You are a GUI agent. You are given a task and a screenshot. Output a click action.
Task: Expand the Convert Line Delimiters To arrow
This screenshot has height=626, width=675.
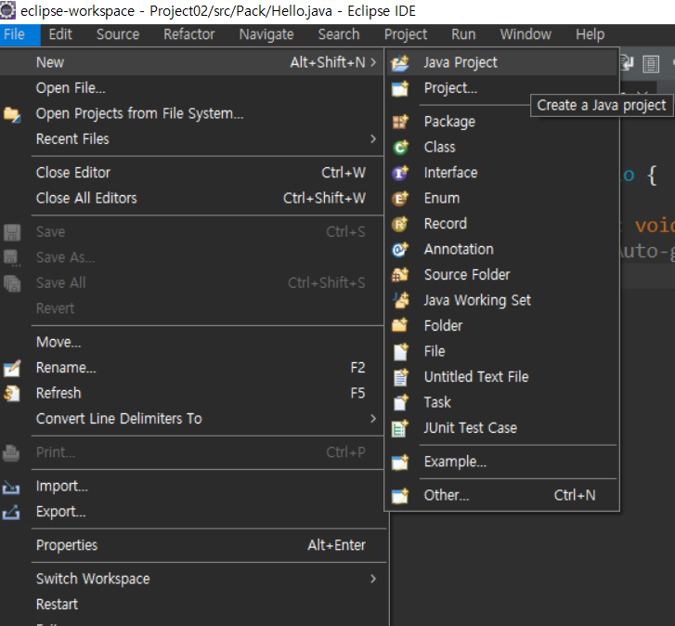coord(373,419)
